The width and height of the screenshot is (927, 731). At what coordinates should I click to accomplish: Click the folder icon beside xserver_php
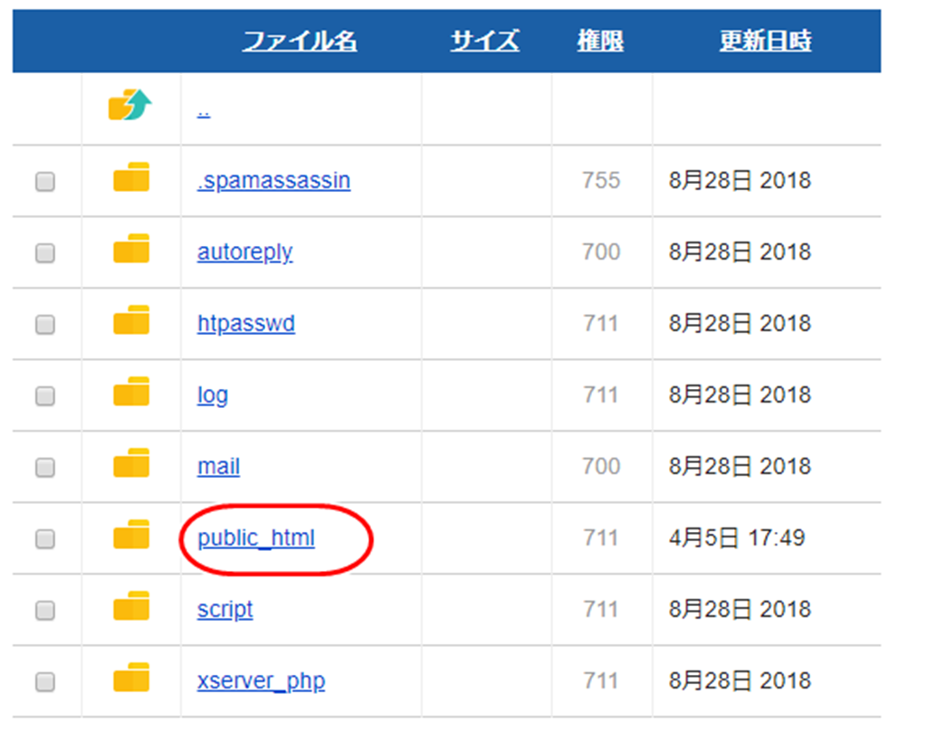[129, 680]
